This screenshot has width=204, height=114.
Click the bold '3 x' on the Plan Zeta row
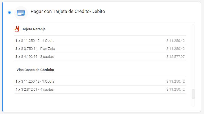[x=18, y=49]
